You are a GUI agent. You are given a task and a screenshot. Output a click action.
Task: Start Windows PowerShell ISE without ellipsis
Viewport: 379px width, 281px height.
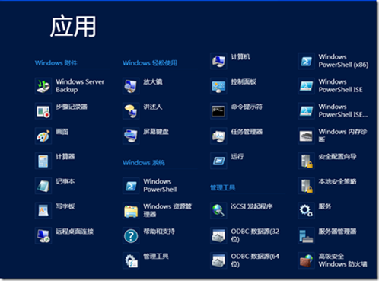coord(306,86)
